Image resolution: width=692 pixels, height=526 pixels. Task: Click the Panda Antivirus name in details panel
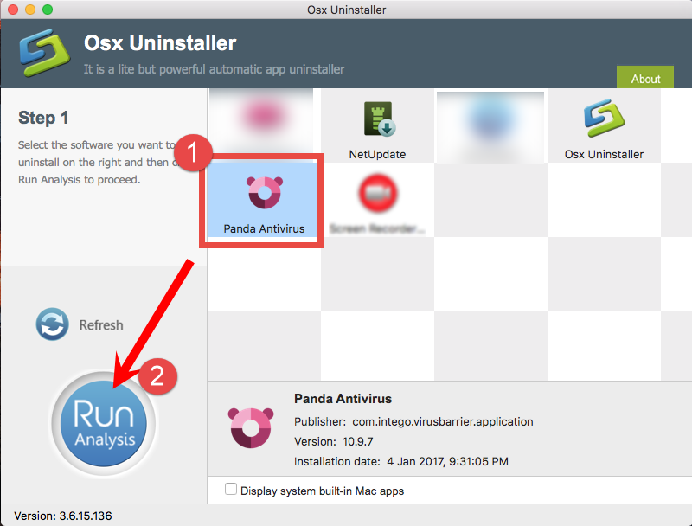click(x=345, y=398)
